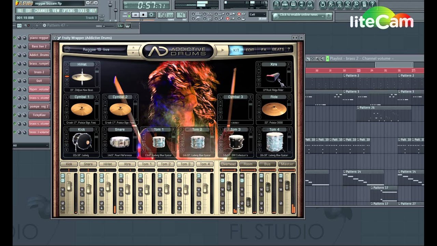The width and height of the screenshot is (437, 246).
Task: Click the Addictive Drums preview play arrow
Action: [223, 50]
